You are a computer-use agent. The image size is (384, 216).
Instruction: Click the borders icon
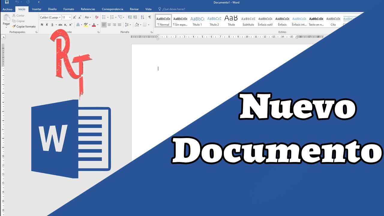(145, 25)
